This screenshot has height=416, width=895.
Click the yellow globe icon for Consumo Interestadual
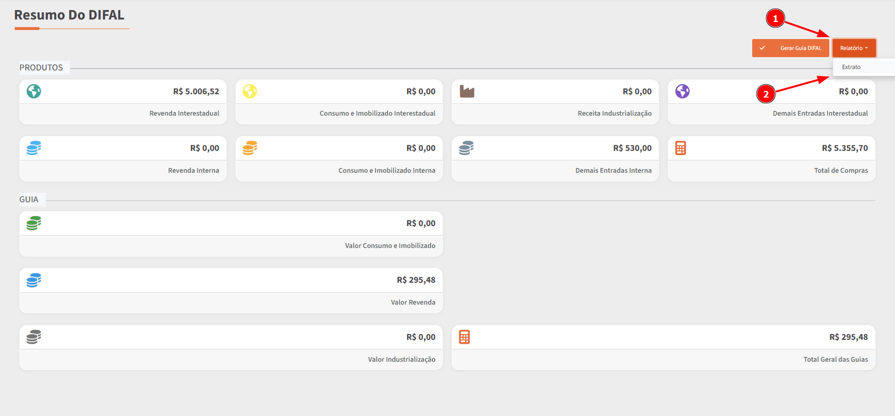pos(250,91)
